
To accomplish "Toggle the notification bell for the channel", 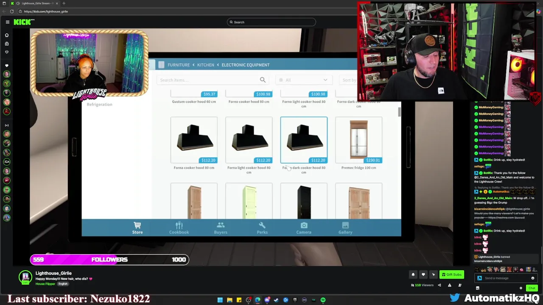I will coord(413,274).
